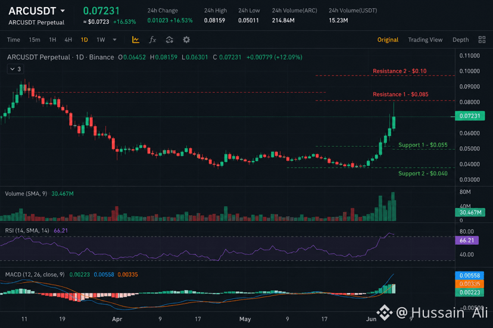Screen dimensions: 493x328
Task: Collapse the indicator legend showing 3
Action: point(15,69)
